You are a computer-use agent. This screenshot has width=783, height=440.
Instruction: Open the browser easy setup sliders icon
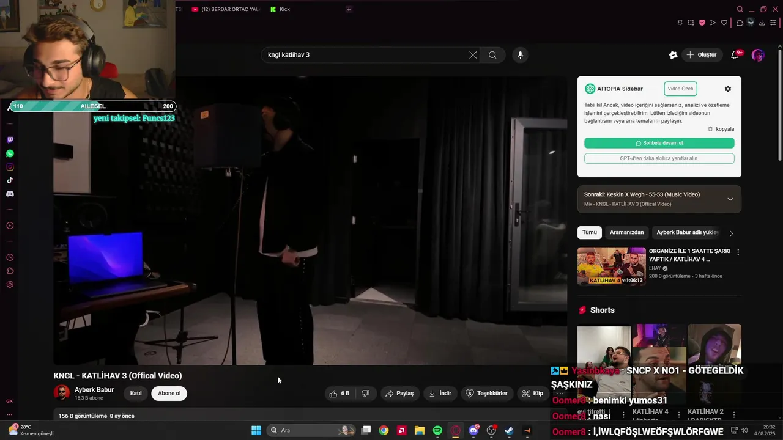tap(773, 23)
